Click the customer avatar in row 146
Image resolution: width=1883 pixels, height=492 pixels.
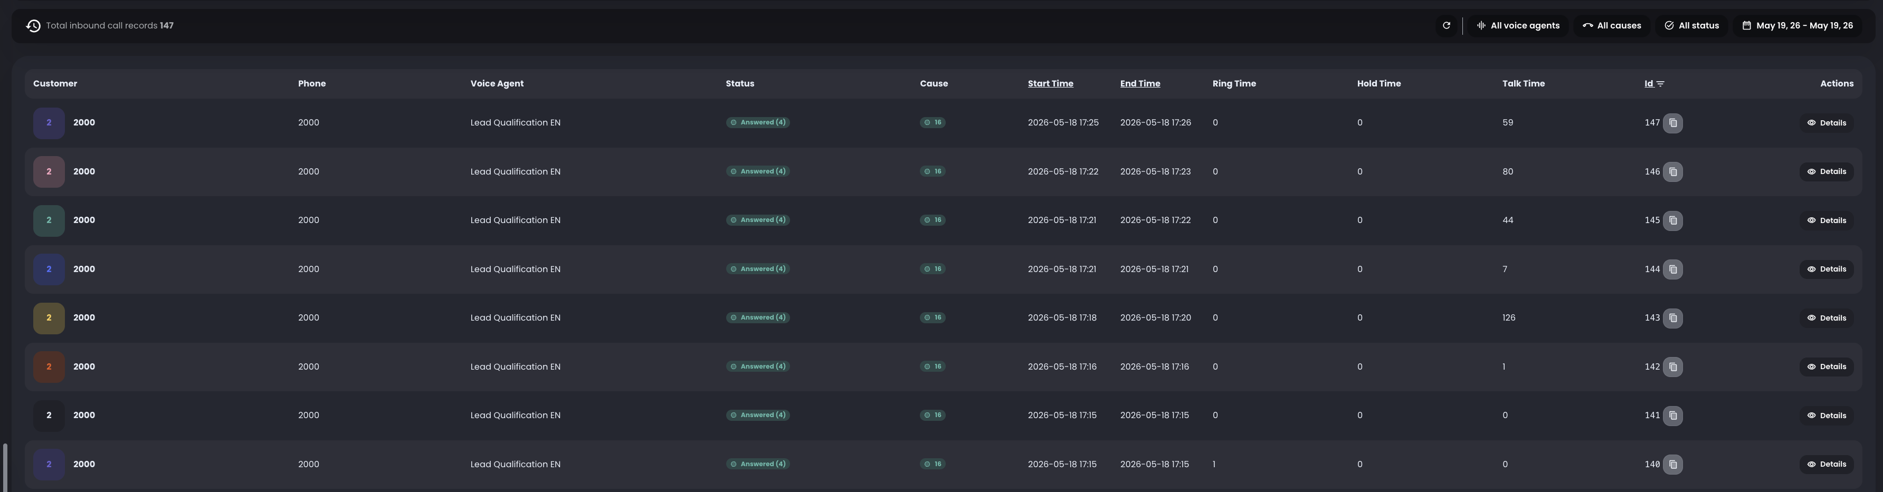pyautogui.click(x=49, y=171)
